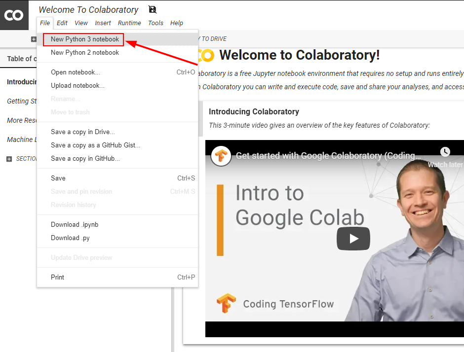Viewport: 464px width, 352px height.
Task: Click the save status icon beside notebook title
Action: click(x=153, y=9)
